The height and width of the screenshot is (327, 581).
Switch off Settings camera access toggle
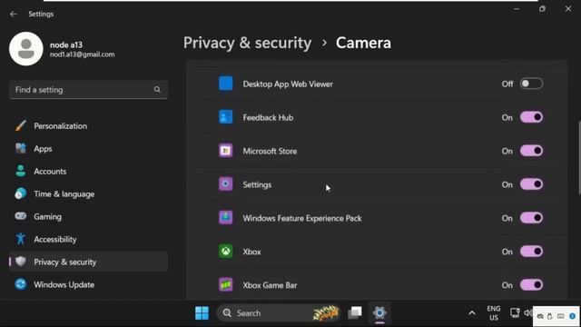tap(531, 184)
